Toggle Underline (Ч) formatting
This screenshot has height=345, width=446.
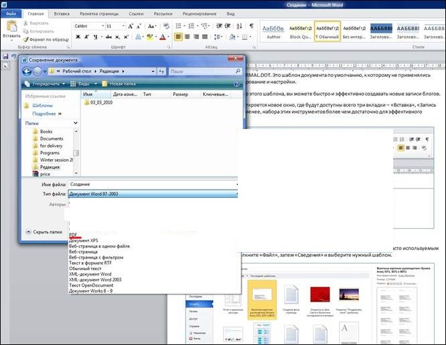[x=95, y=37]
